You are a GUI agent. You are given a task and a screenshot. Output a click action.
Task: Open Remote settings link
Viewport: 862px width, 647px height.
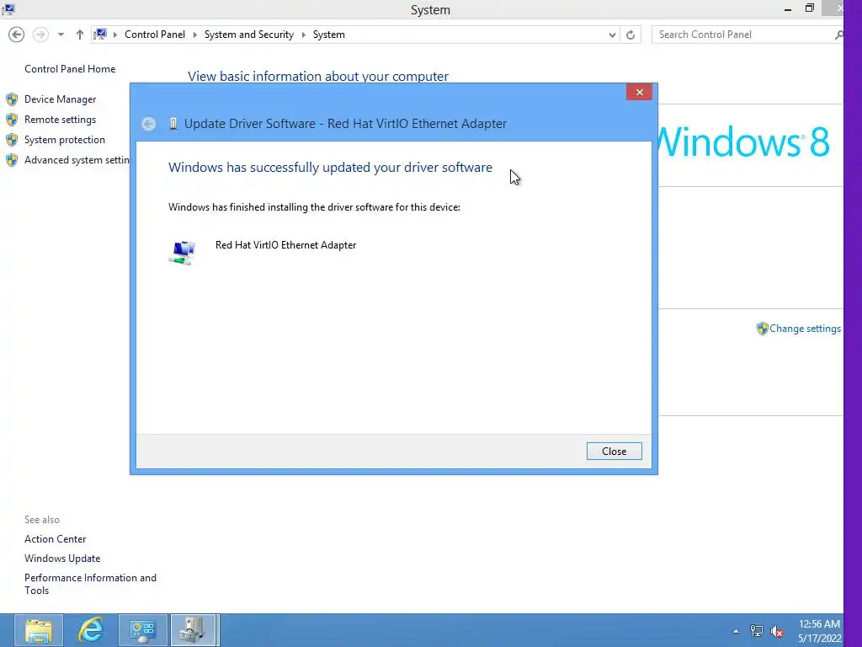[60, 120]
